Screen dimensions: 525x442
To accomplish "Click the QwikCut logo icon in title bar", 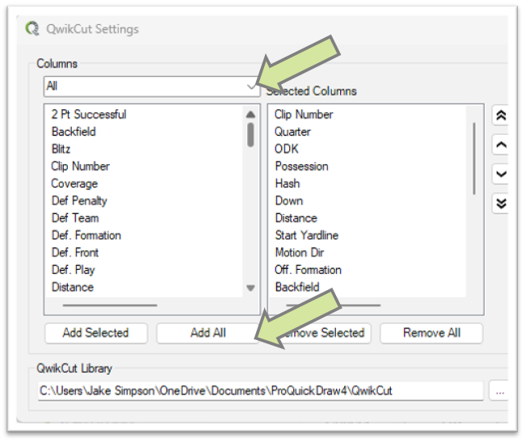I will [x=32, y=29].
